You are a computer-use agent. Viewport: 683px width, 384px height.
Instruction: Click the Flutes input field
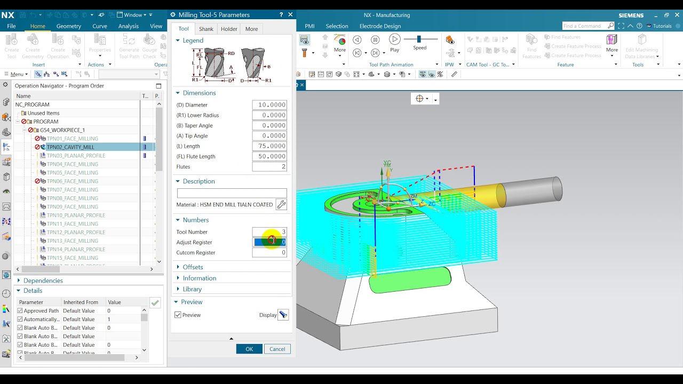[x=269, y=167]
